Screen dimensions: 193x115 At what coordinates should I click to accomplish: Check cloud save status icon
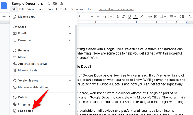pos(61,4)
